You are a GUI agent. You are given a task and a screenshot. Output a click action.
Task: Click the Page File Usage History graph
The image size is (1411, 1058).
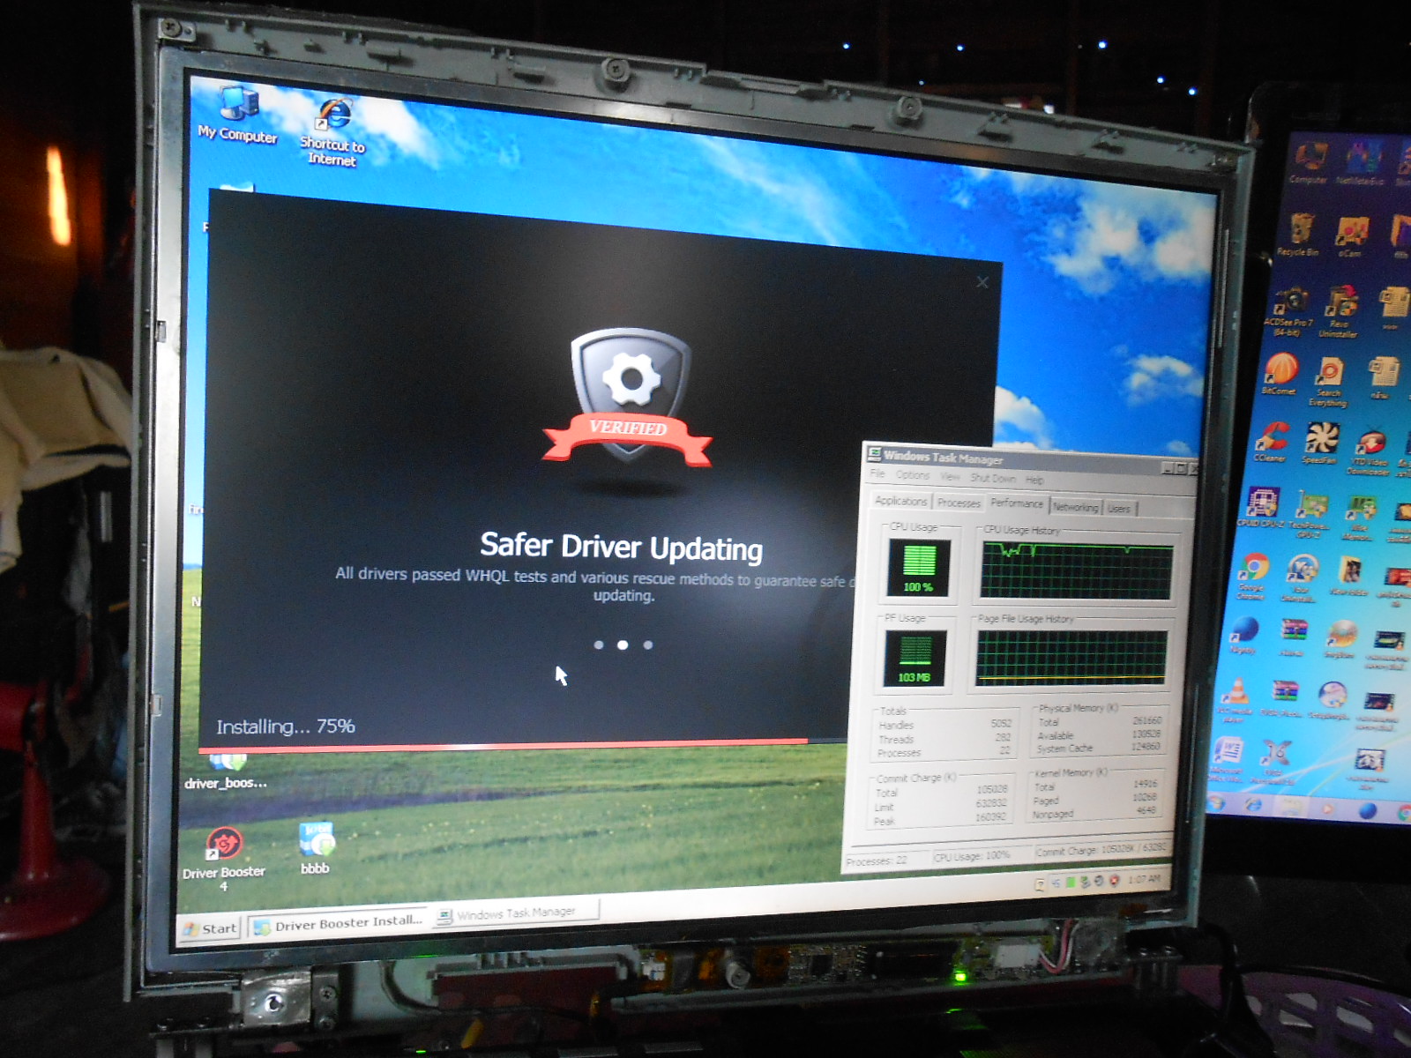[x=1071, y=657]
